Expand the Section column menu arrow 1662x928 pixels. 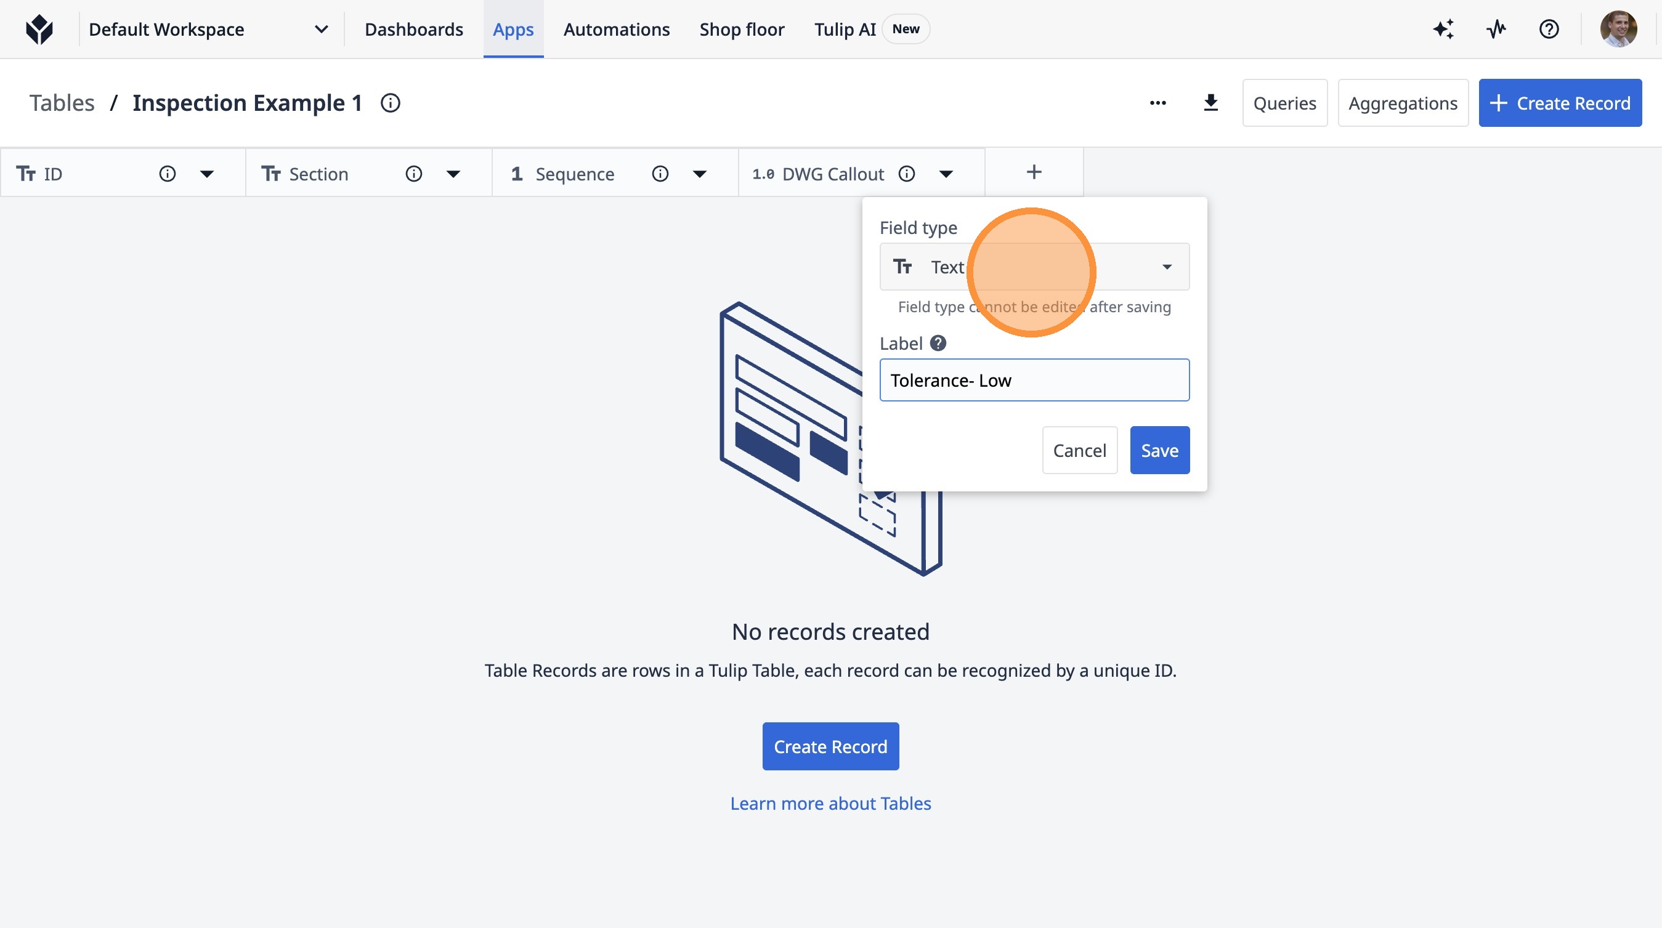click(453, 174)
